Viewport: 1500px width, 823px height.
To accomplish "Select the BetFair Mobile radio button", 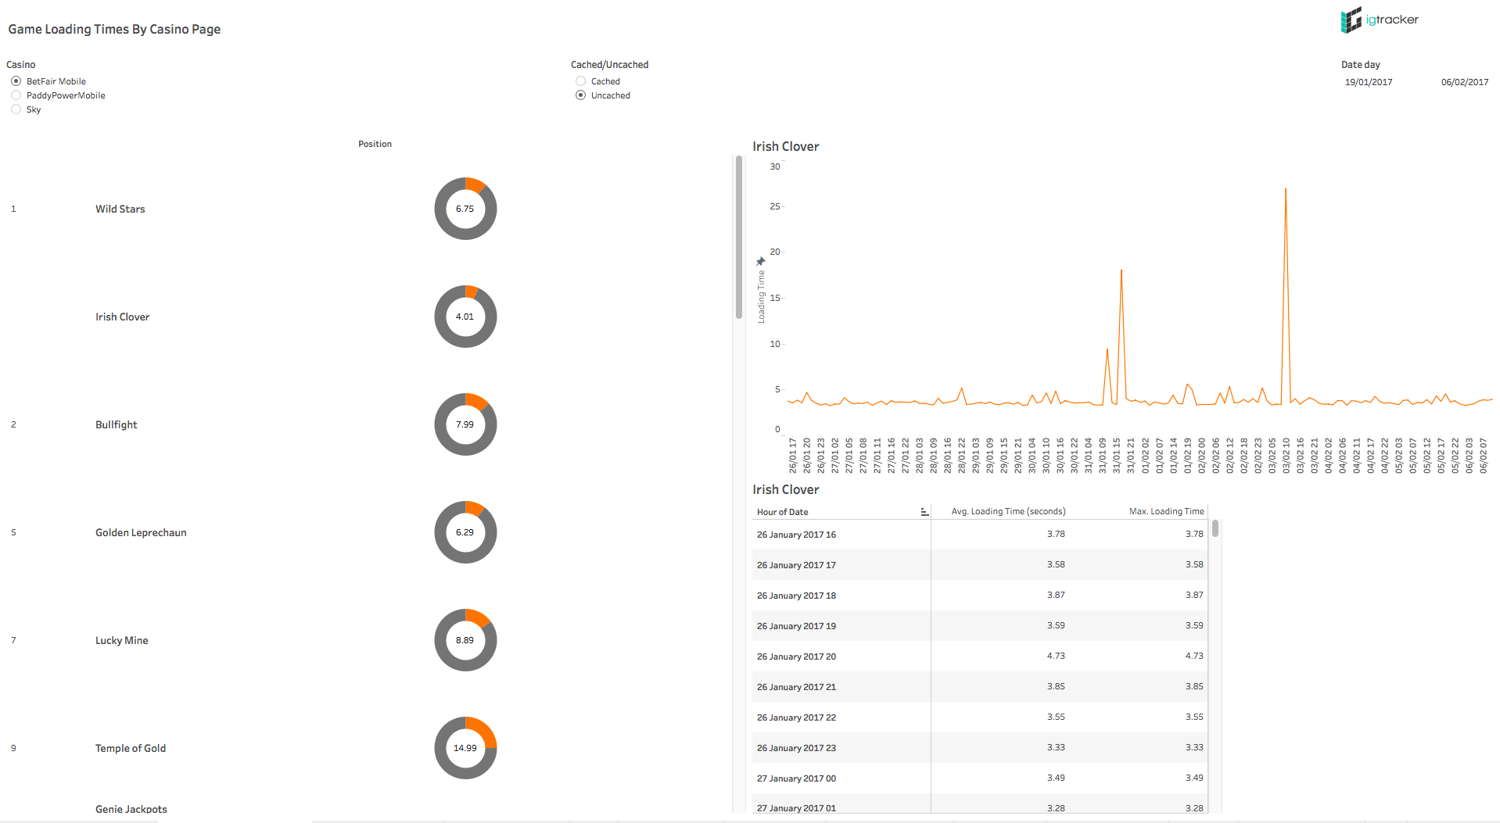I will point(16,81).
